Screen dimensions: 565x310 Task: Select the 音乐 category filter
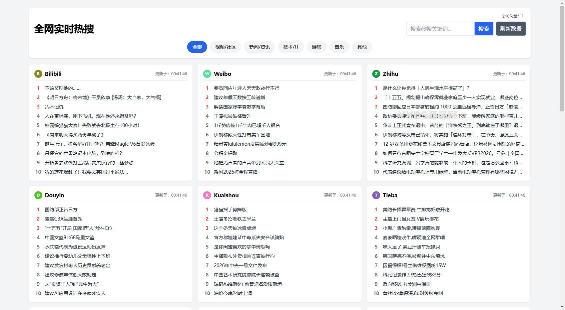[339, 47]
